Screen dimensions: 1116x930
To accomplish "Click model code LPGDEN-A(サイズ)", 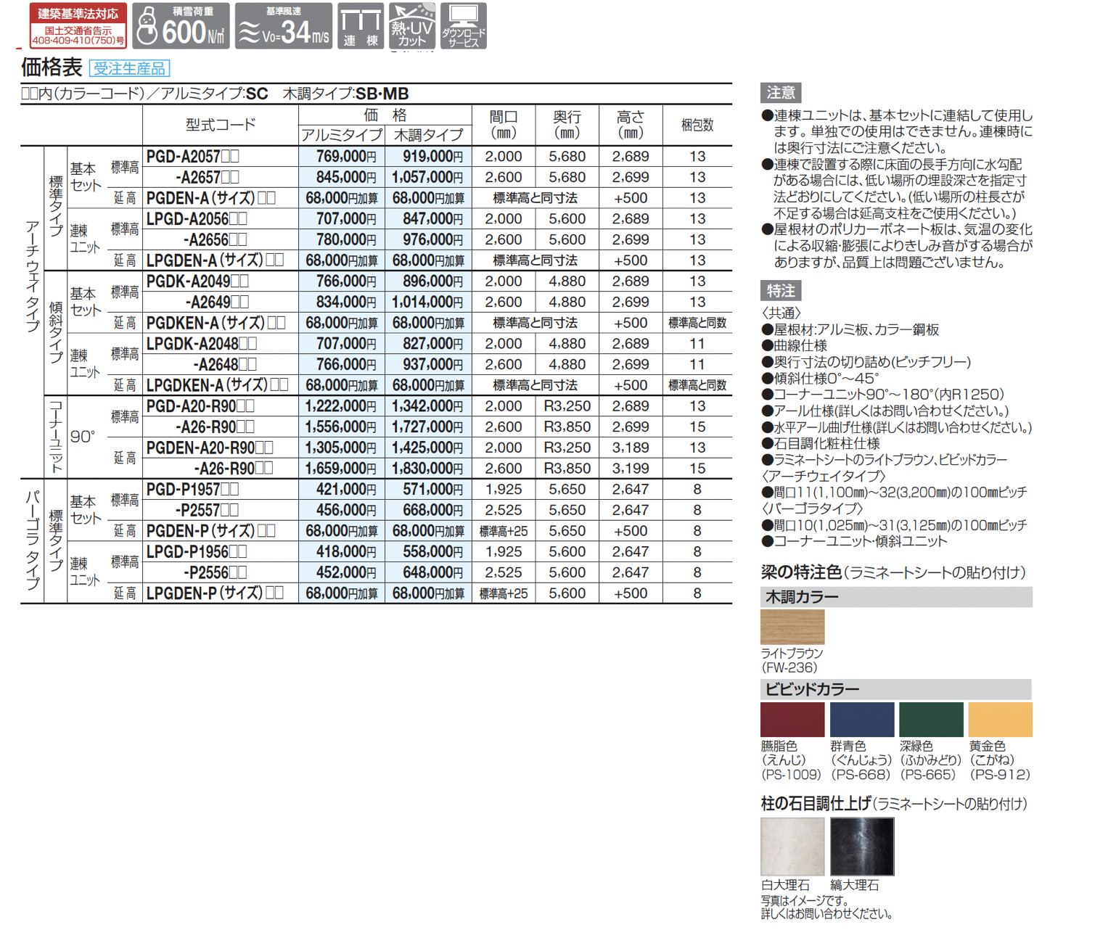I will [215, 260].
